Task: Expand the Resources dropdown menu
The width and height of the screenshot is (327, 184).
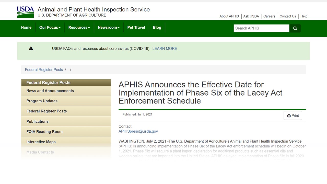Action: [x=79, y=28]
